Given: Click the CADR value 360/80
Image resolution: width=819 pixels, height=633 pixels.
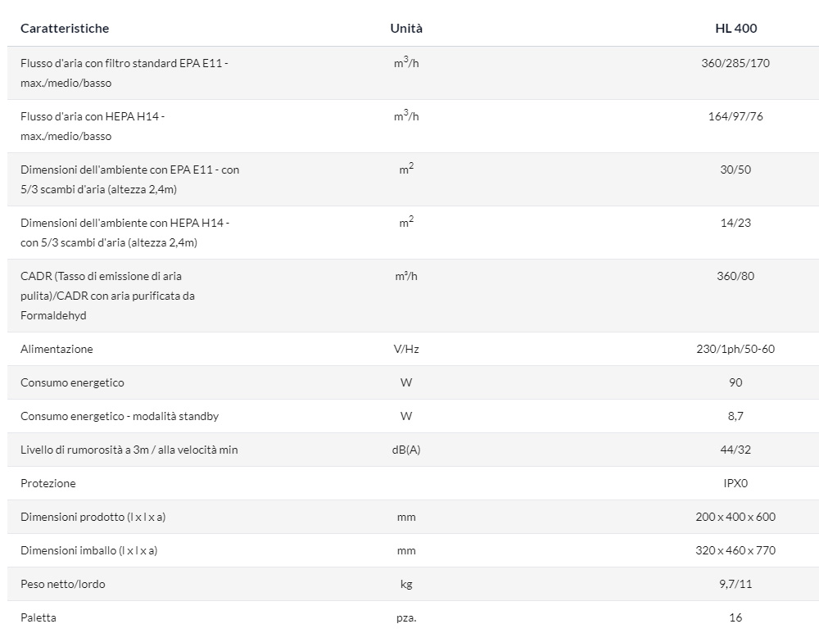Looking at the screenshot, I should point(735,276).
